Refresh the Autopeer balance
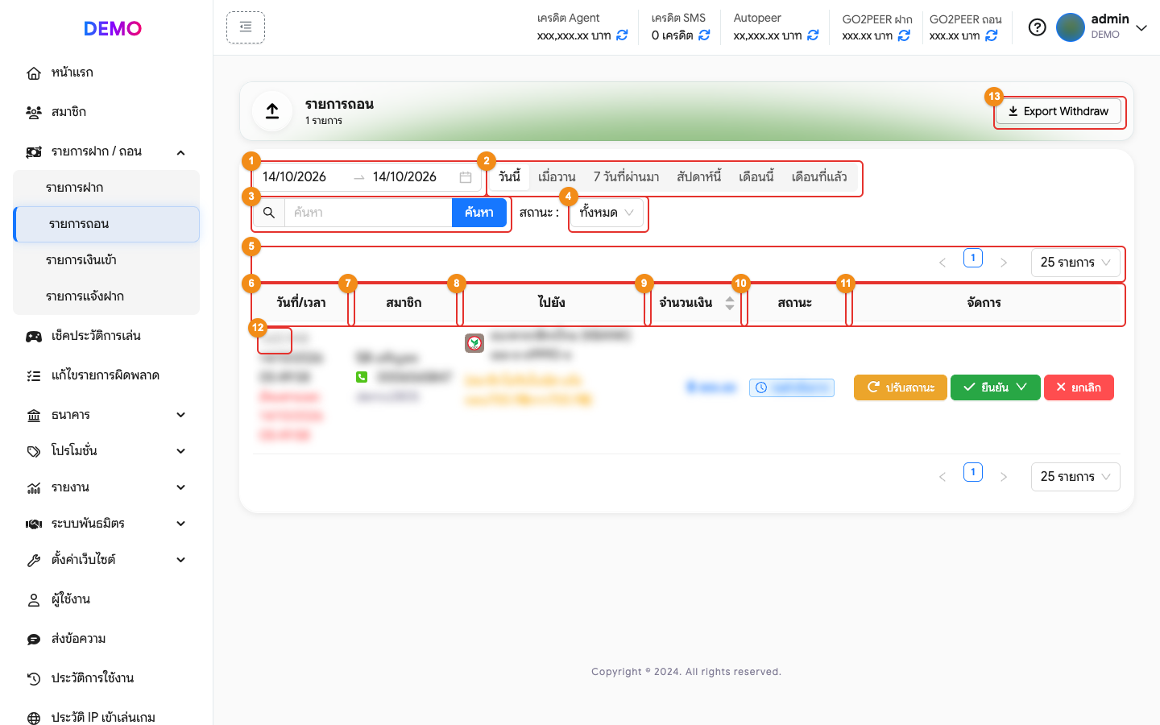This screenshot has height=725, width=1160. click(813, 35)
